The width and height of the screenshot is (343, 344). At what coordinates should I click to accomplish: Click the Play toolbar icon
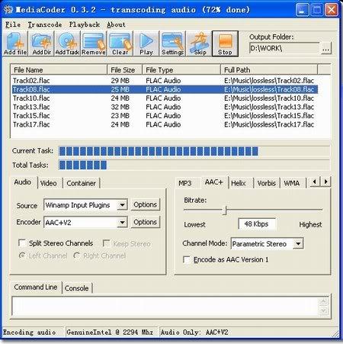(x=146, y=43)
